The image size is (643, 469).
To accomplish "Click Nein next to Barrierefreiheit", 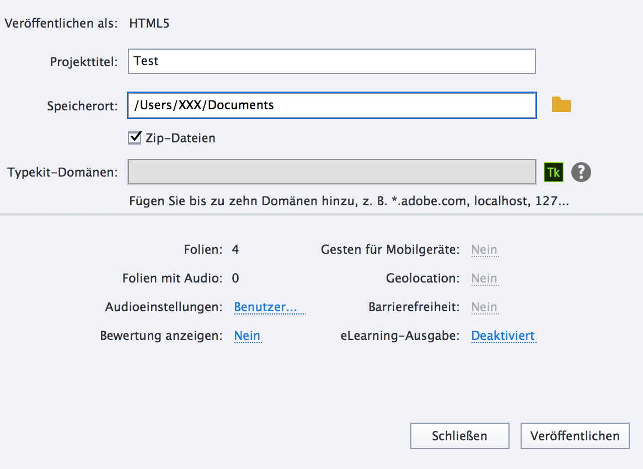I will click(x=484, y=307).
